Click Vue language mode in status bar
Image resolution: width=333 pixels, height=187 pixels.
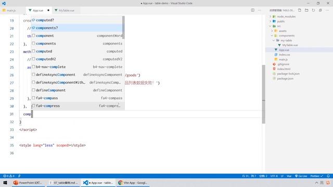289,176
